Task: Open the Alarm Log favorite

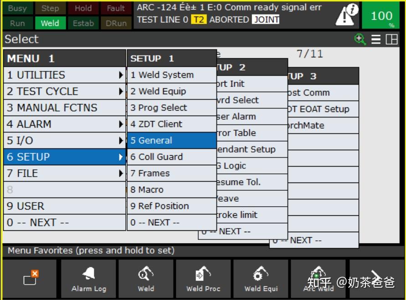Action: pos(88,279)
